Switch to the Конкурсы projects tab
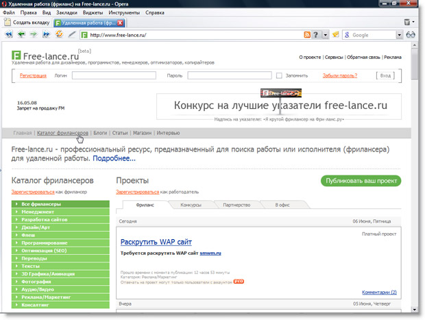 pyautogui.click(x=191, y=205)
